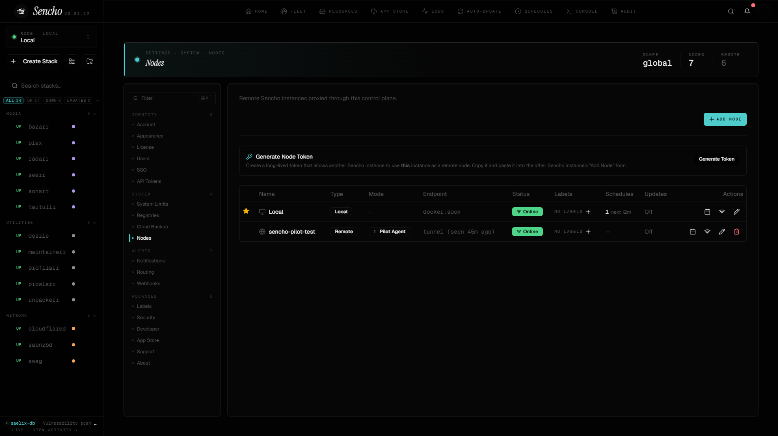778x436 pixels.
Task: Open the Auto-Update page
Action: click(x=480, y=11)
